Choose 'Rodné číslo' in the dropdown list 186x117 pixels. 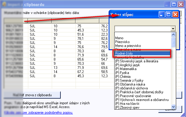[142, 53]
